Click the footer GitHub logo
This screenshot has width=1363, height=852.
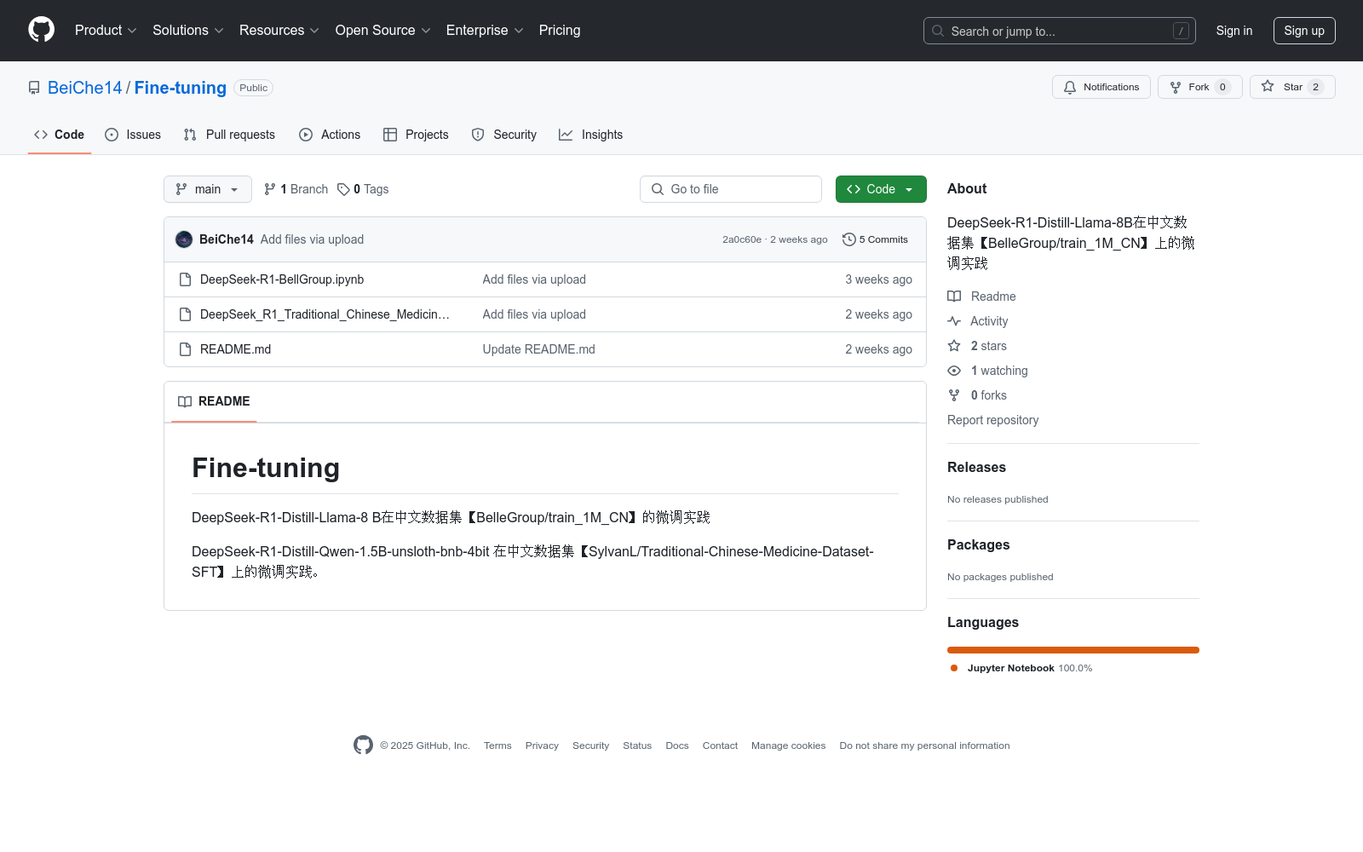point(363,745)
